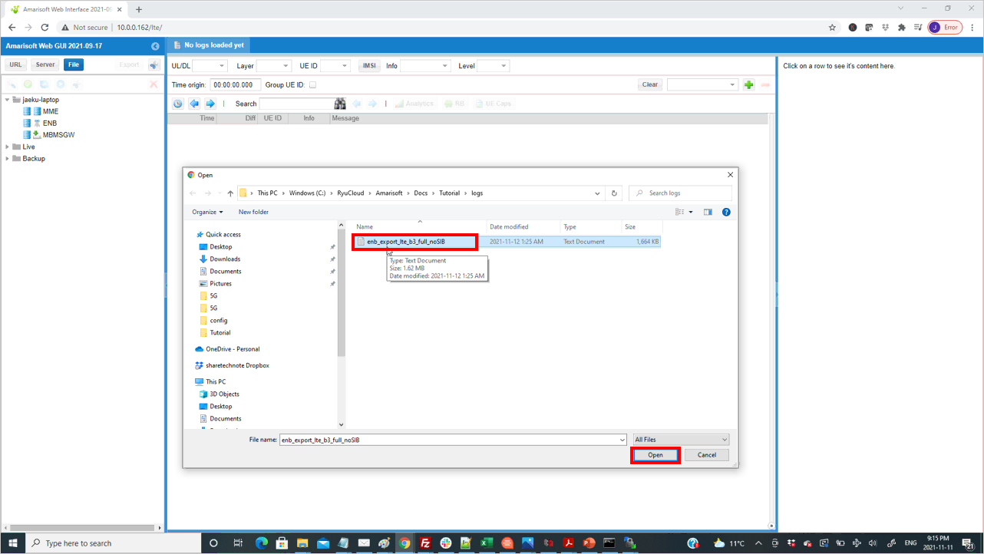Select OneDrive - Personal in navigation pane
This screenshot has width=984, height=554.
tap(233, 349)
